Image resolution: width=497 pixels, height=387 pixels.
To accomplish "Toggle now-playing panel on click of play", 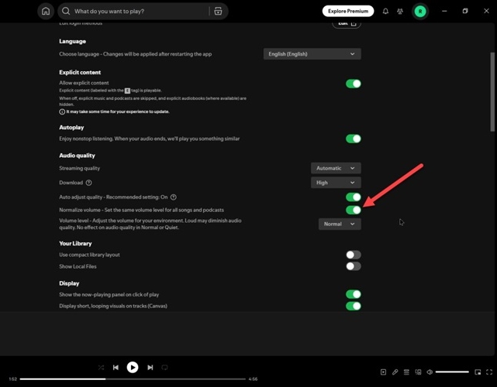I will 353,294.
